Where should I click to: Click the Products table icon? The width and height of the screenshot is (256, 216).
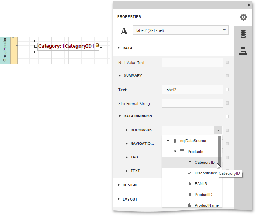point(182,152)
